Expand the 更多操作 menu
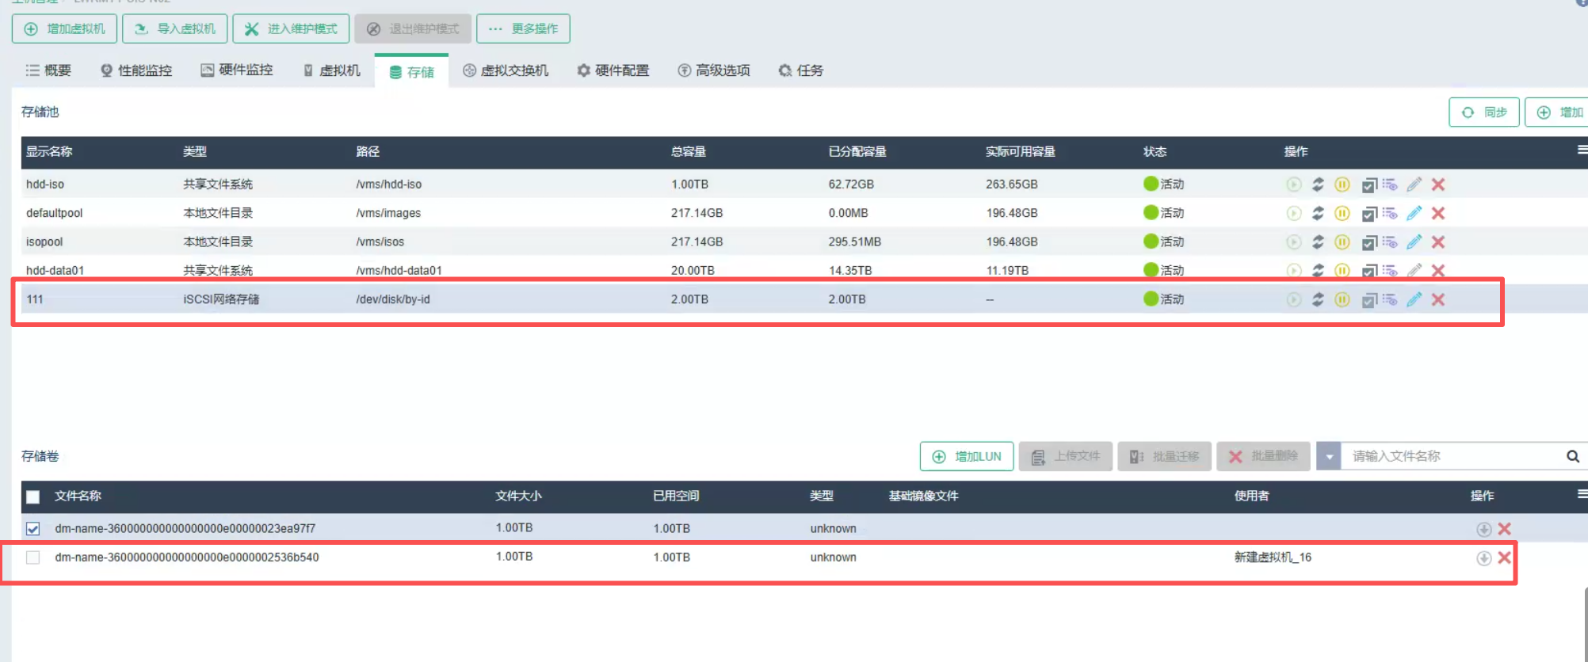This screenshot has width=1588, height=662. 523,29
